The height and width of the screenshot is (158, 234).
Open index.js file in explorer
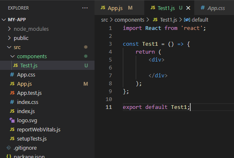pyautogui.click(x=47, y=111)
